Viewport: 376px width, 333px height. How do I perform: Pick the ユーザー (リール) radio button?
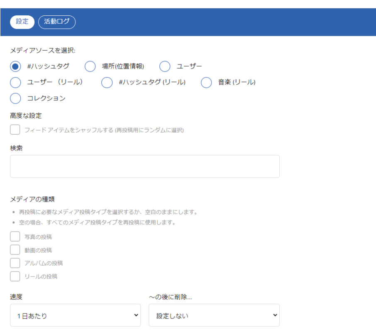coord(15,82)
